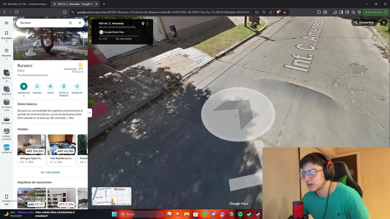Open WhatsApp from the taskbar
This screenshot has width=390, height=219.
[x=205, y=214]
